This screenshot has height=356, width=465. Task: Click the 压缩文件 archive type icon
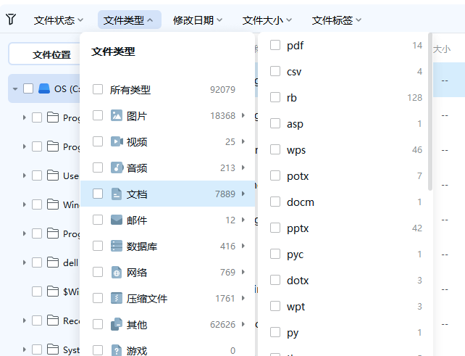click(x=117, y=299)
